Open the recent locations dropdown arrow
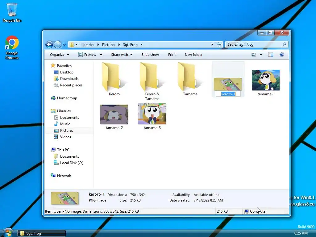The height and width of the screenshot is (237, 316). point(65,45)
